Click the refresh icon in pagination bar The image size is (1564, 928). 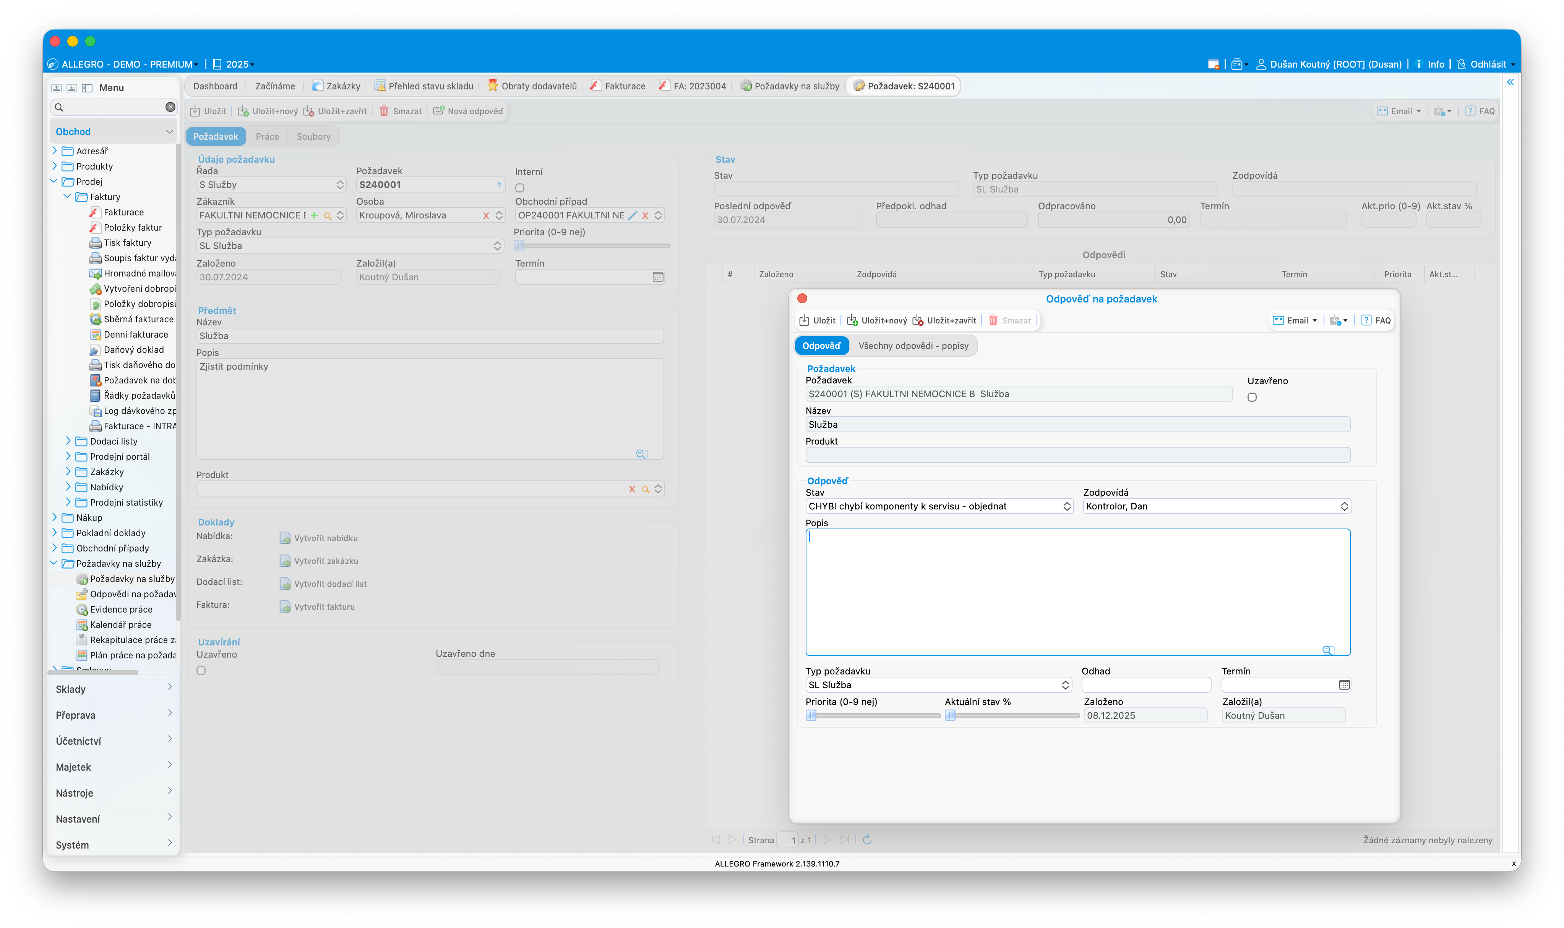point(867,839)
